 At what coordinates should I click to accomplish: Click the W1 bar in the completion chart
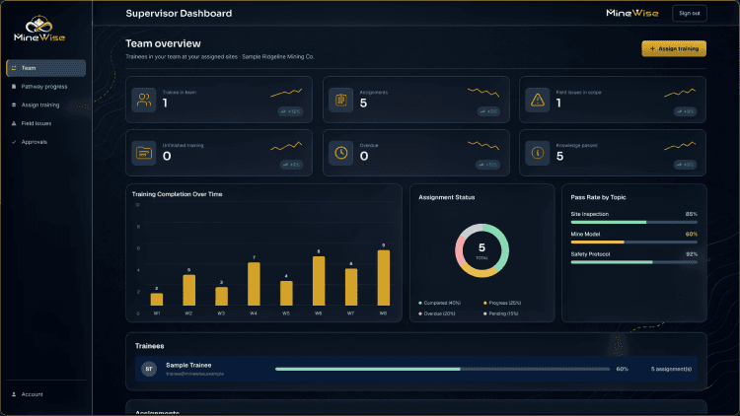tap(157, 299)
